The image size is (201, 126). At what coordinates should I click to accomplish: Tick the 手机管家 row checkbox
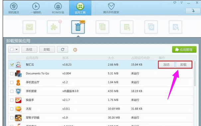tap(12, 91)
